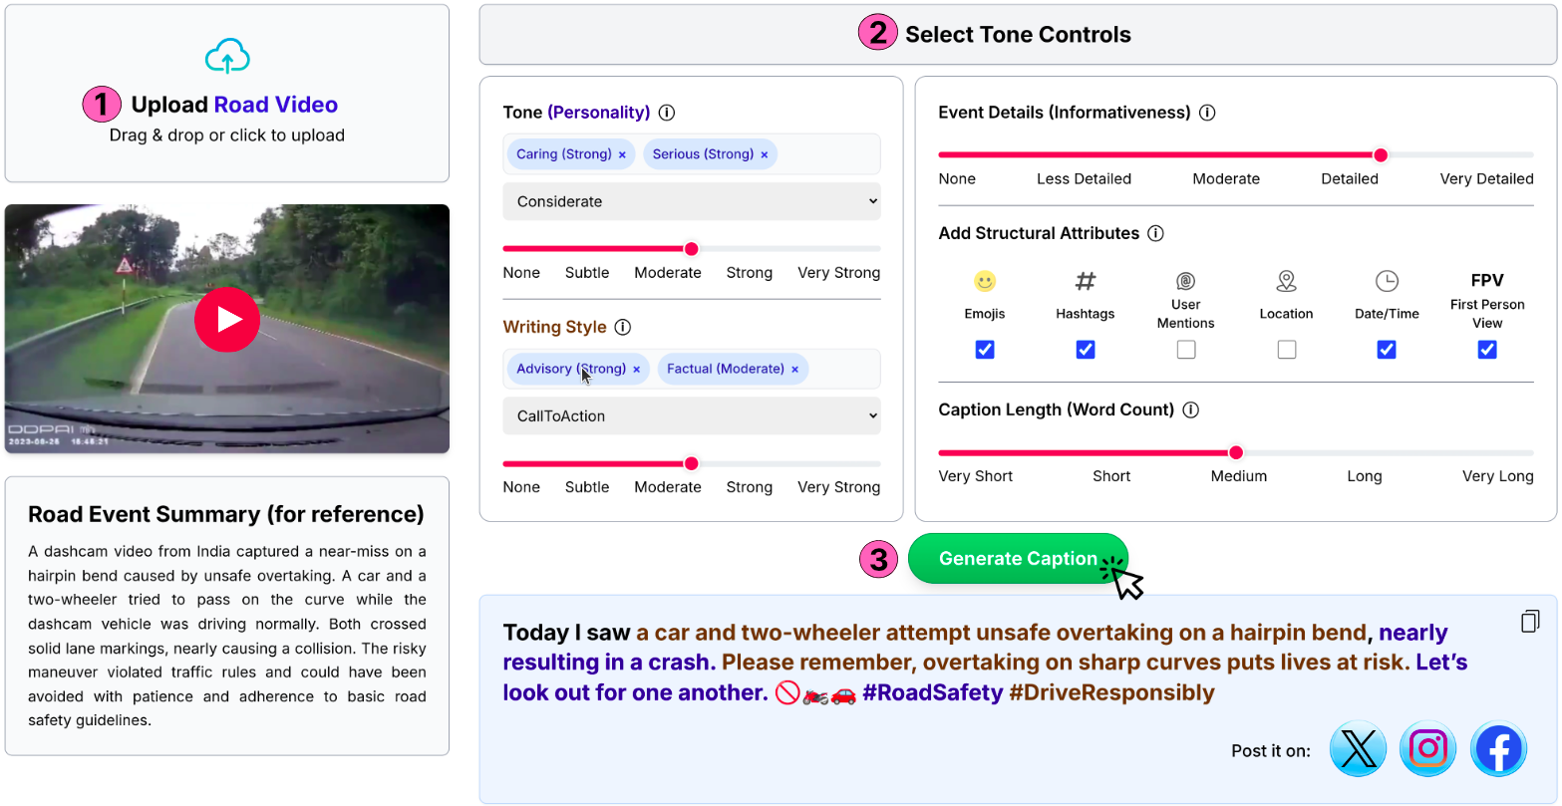Click the info icon for Caption Length
The width and height of the screenshot is (1562, 806).
click(x=1190, y=409)
